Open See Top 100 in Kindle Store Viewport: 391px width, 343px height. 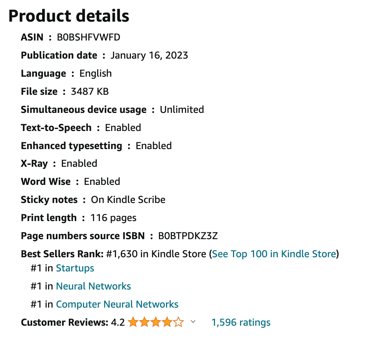coord(274,254)
